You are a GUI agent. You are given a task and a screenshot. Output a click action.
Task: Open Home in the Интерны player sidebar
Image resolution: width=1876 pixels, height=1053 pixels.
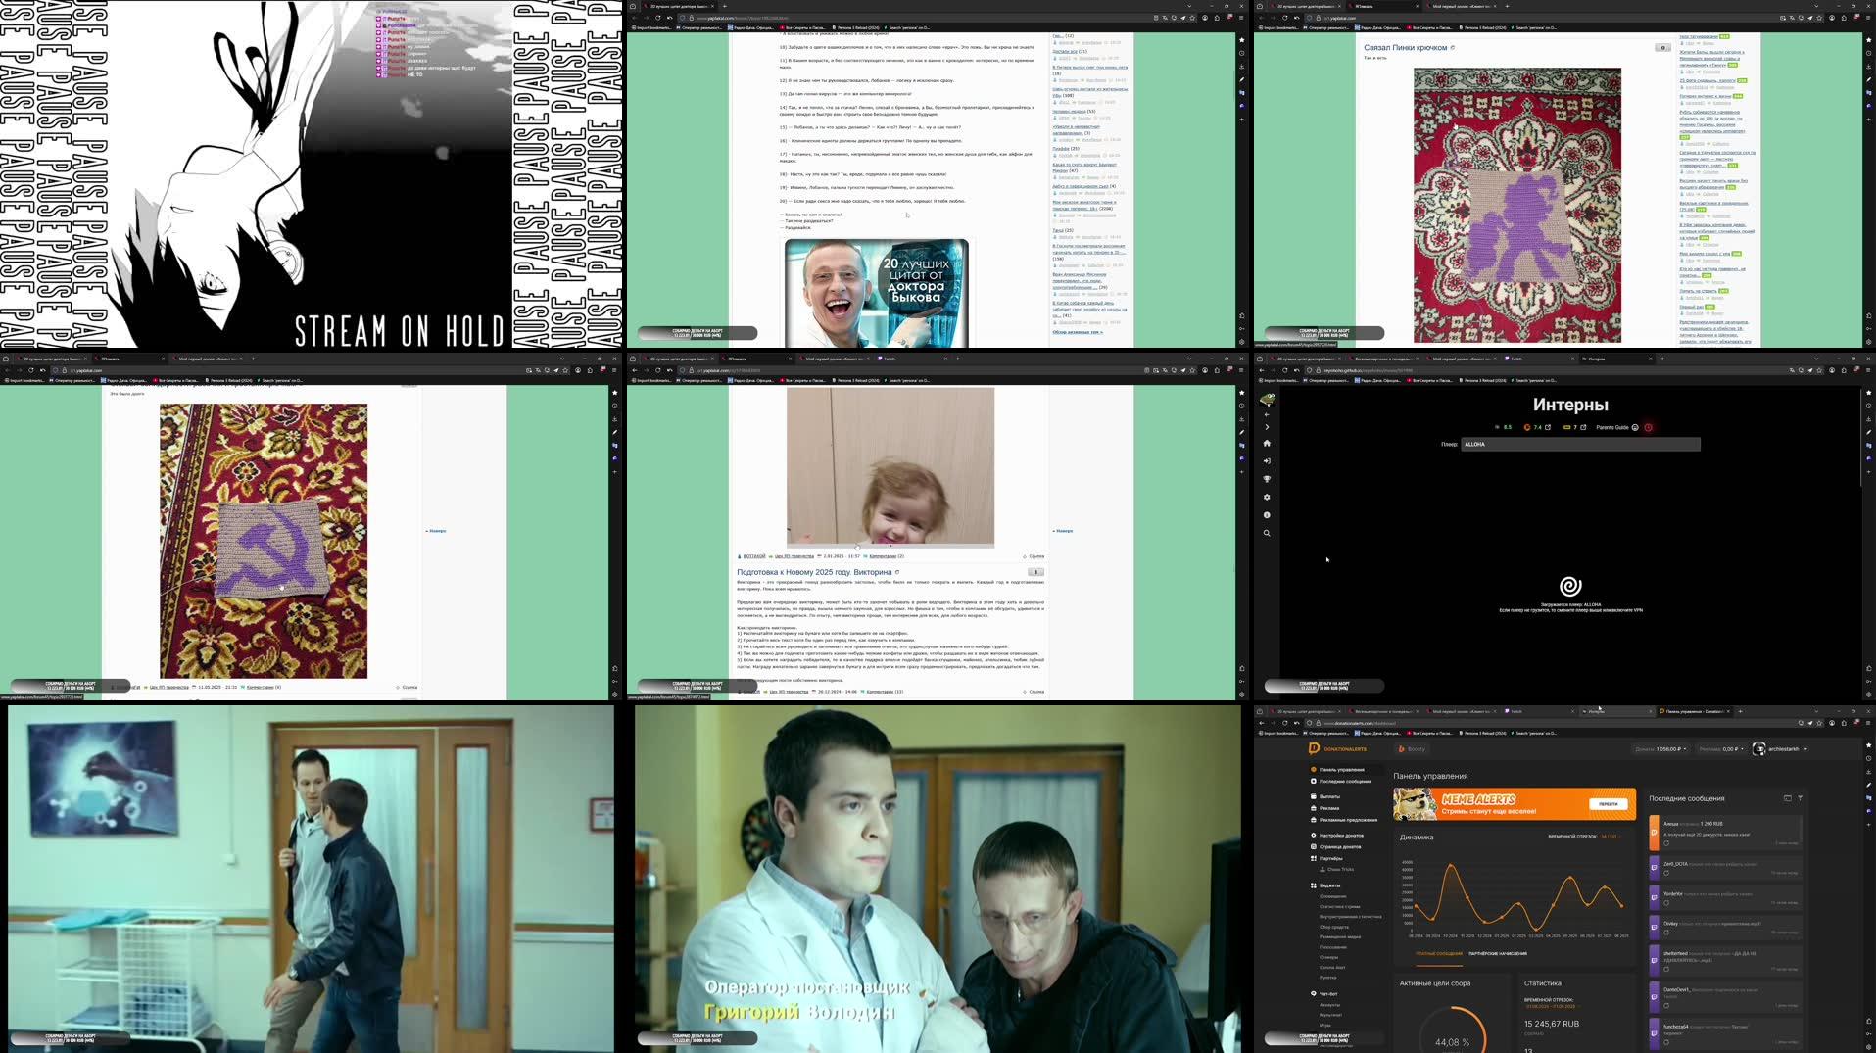pyautogui.click(x=1267, y=444)
